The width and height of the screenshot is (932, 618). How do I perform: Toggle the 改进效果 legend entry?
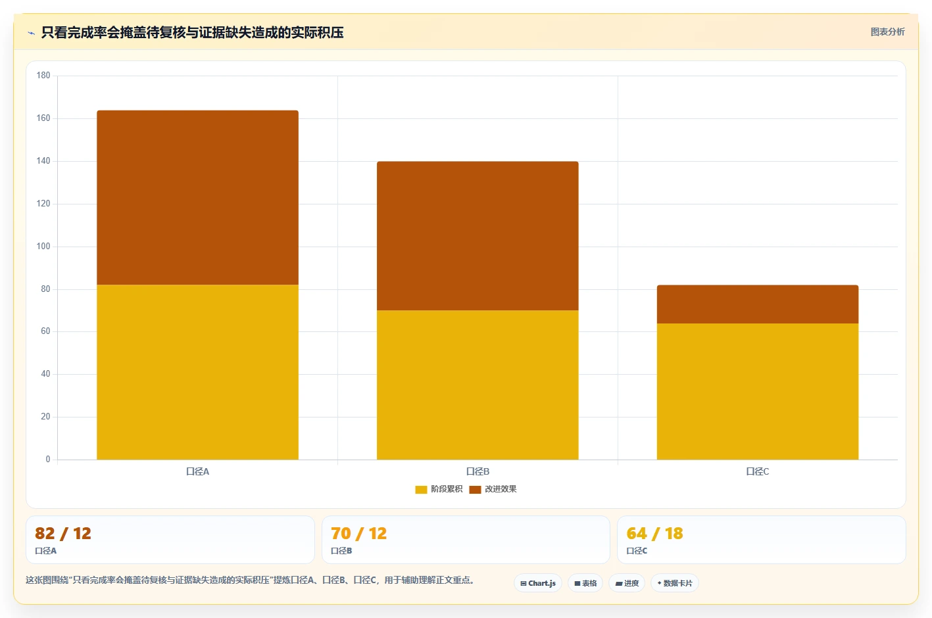pos(493,489)
